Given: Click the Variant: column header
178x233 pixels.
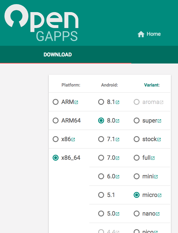Looking at the screenshot, I should point(152,85).
